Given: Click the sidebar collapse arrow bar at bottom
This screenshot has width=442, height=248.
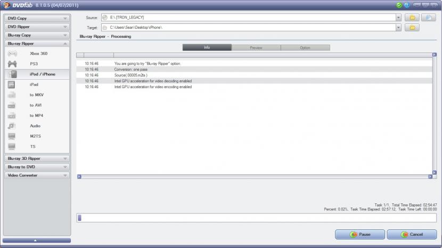Looking at the screenshot, I should pos(37,241).
